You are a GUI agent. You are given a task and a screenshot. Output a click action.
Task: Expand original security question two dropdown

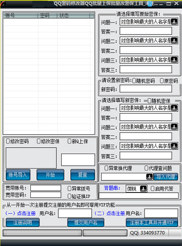click(174, 40)
